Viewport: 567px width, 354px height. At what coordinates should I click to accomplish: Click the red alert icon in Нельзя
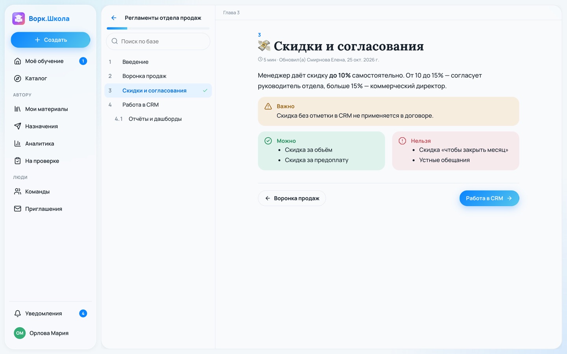pos(402,141)
